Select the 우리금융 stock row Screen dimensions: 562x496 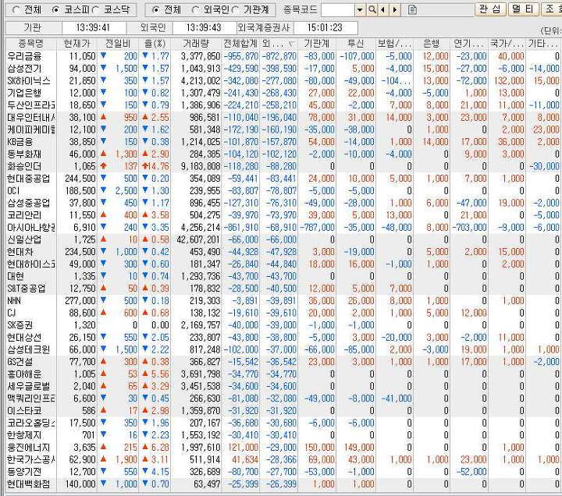(283, 56)
